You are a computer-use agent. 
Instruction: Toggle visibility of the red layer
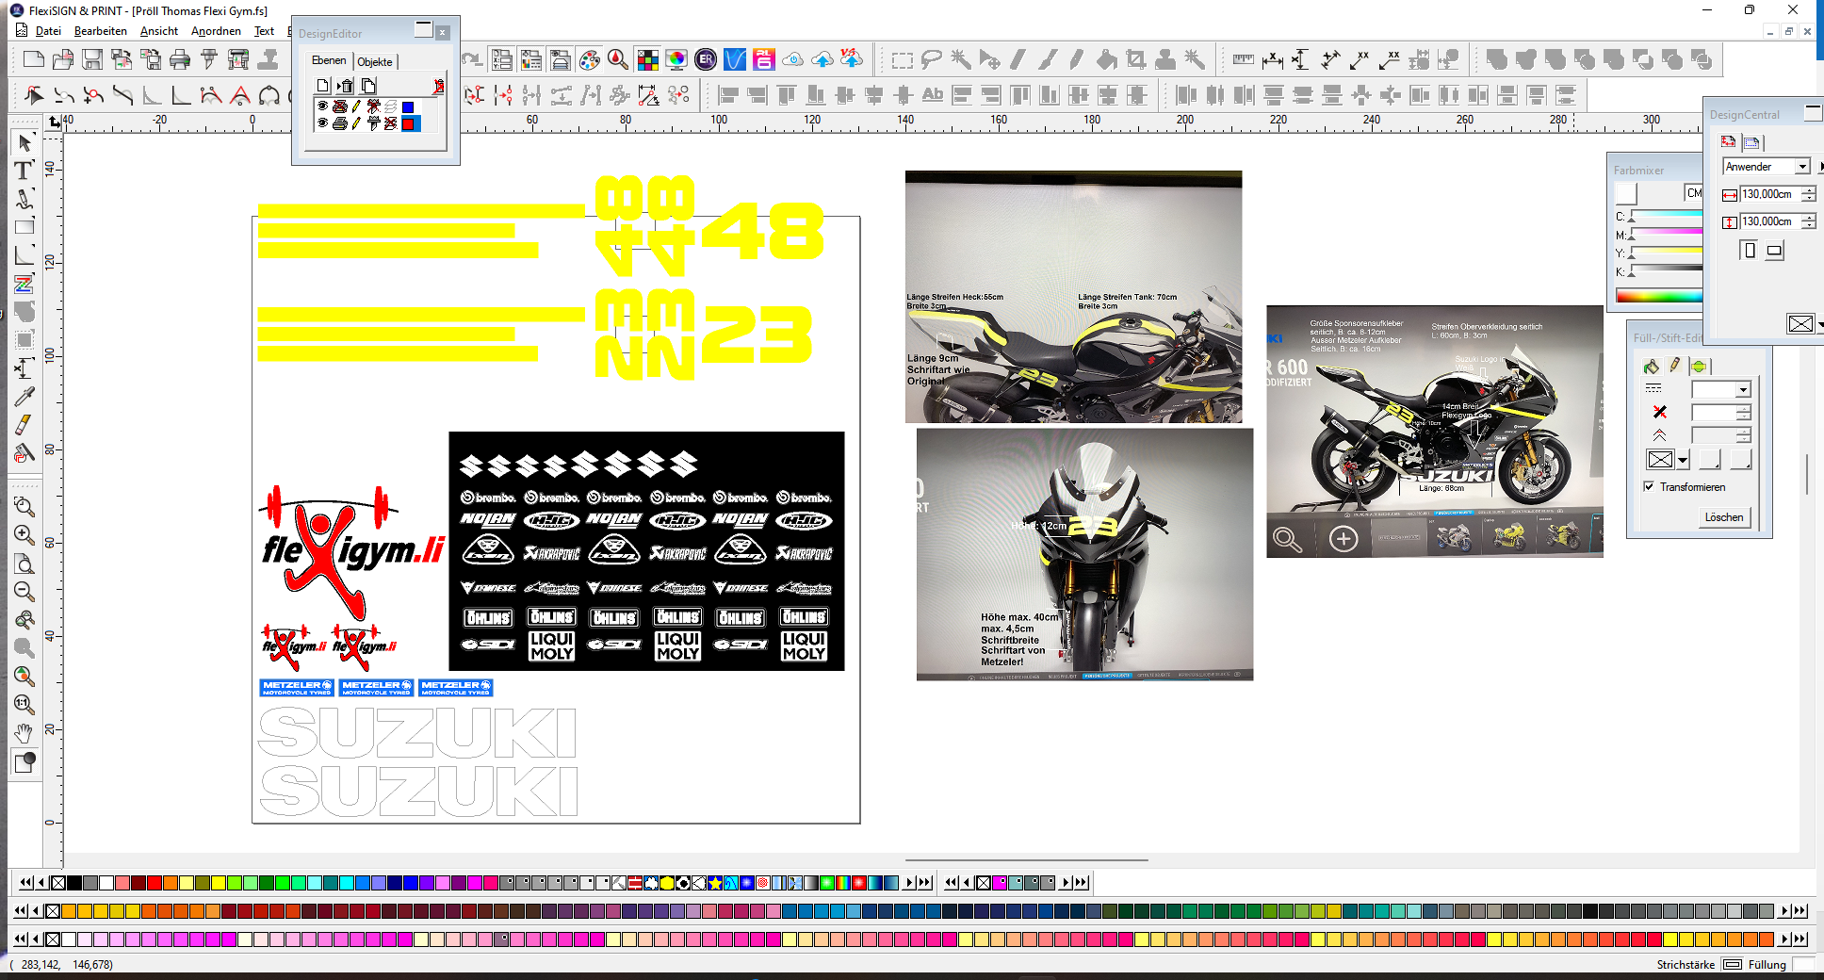pyautogui.click(x=322, y=123)
